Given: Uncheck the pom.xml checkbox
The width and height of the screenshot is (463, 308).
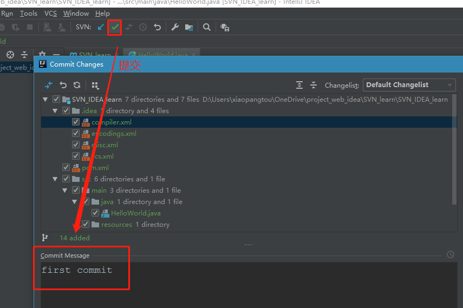Looking at the screenshot, I should (66, 167).
